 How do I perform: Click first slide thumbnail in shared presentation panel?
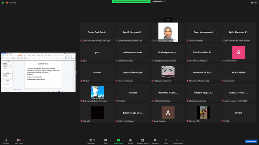[x=7, y=66]
